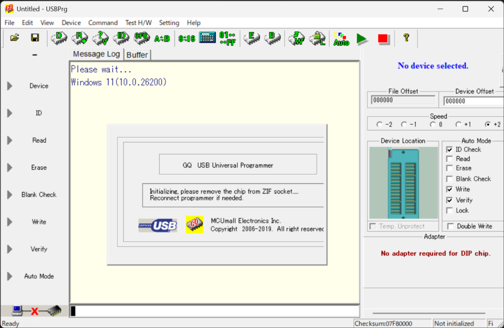Click the Select Device chip icon
The width and height of the screenshot is (504, 328).
(59, 38)
